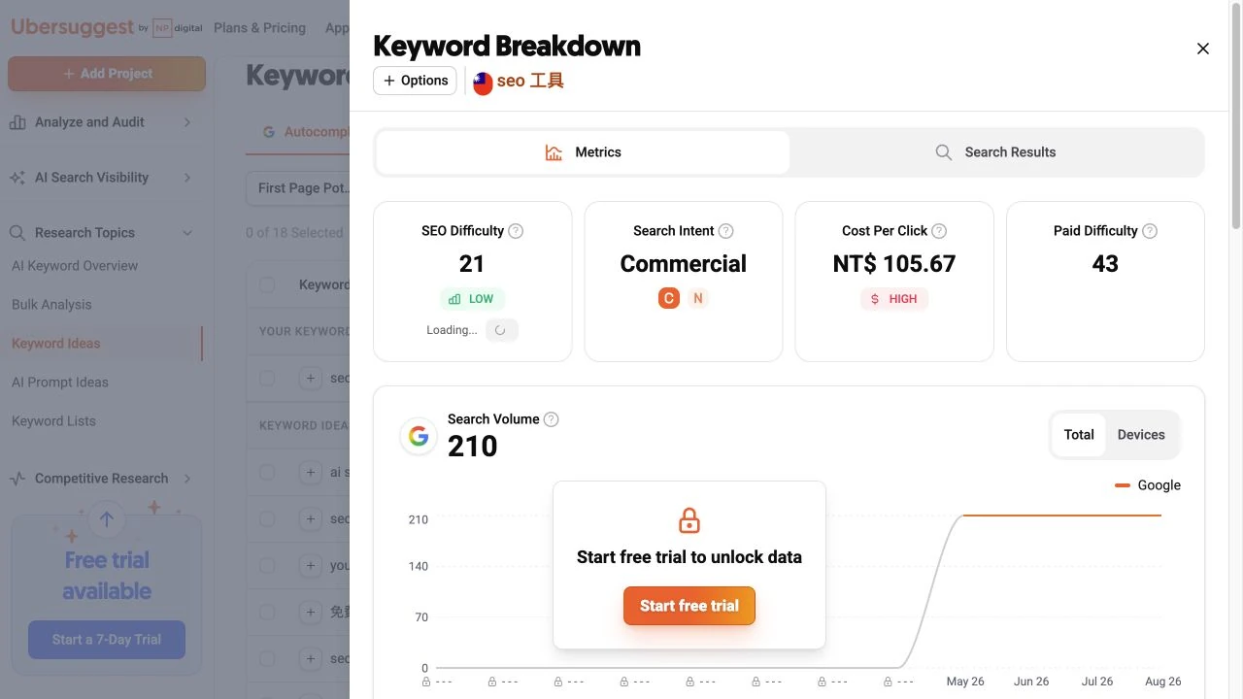
Task: Close the Keyword Breakdown panel
Action: pos(1202,49)
